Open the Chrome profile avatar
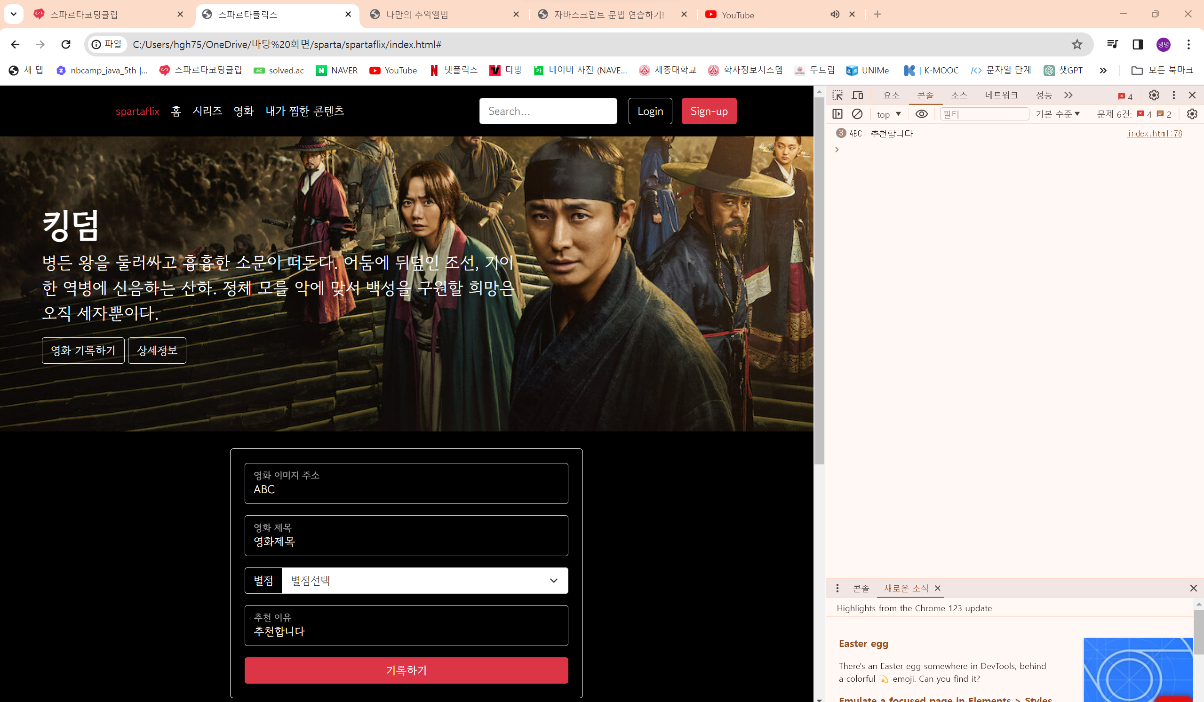 pos(1164,44)
